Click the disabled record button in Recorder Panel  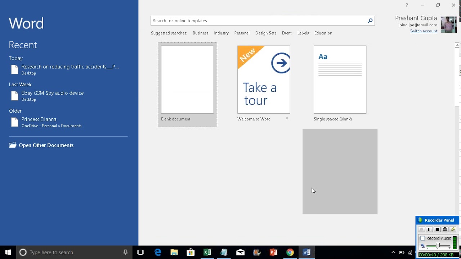(421, 230)
